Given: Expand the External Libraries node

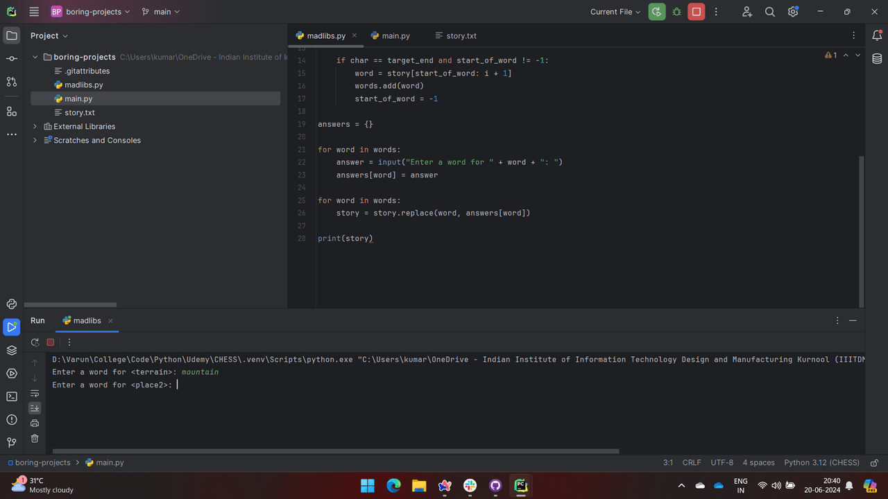Looking at the screenshot, I should tap(35, 126).
